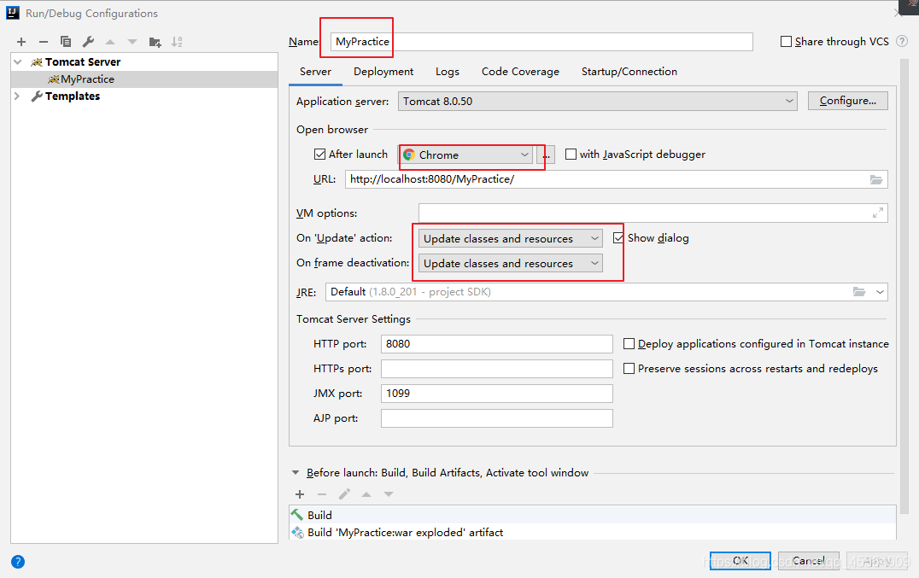Edit the selected Before launch task
The image size is (919, 578).
344,494
